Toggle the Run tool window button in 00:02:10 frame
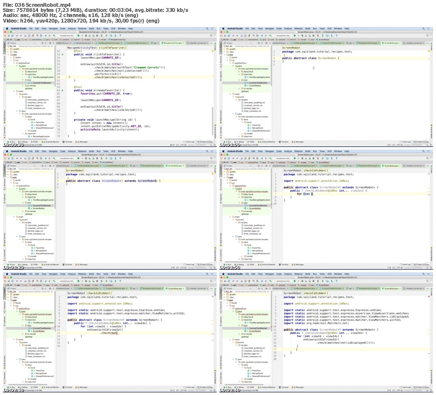Screen dimensions: 436x395 pos(11,387)
